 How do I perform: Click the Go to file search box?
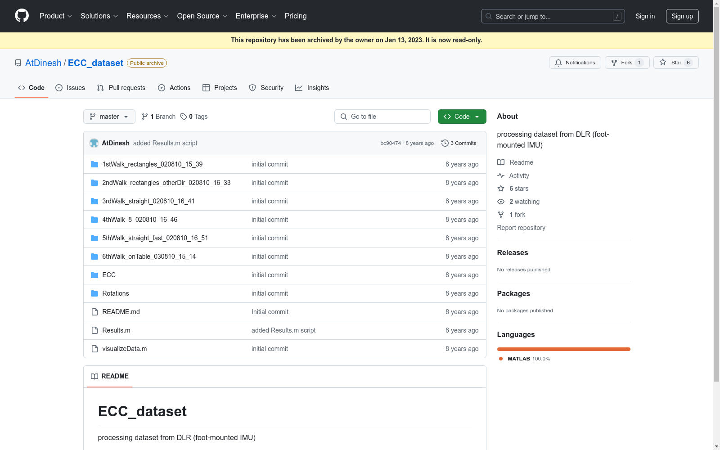coord(382,117)
